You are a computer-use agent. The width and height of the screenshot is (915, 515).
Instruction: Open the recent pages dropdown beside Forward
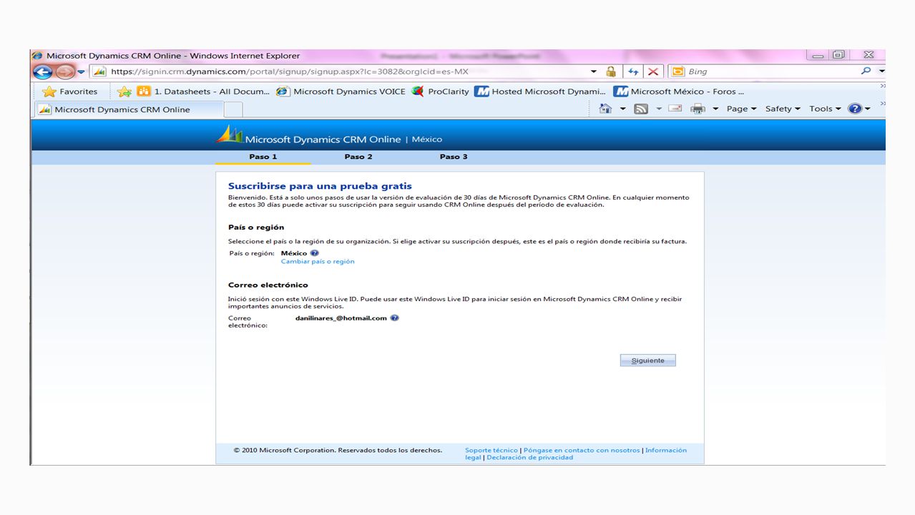tap(81, 72)
